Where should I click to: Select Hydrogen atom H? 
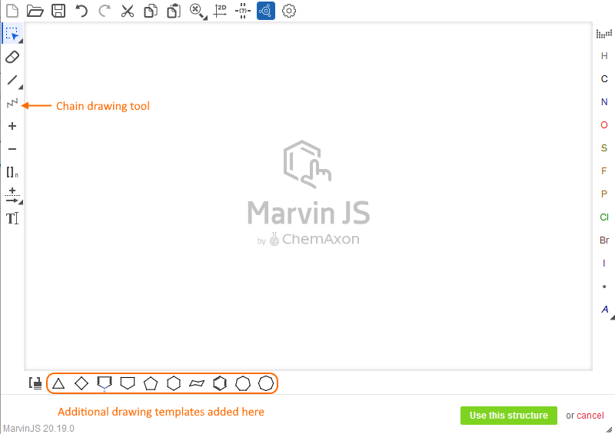coord(604,56)
